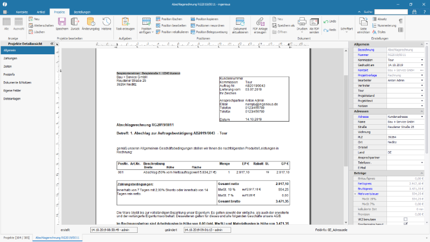
Task: Click into the Suche search field
Action: (391, 12)
